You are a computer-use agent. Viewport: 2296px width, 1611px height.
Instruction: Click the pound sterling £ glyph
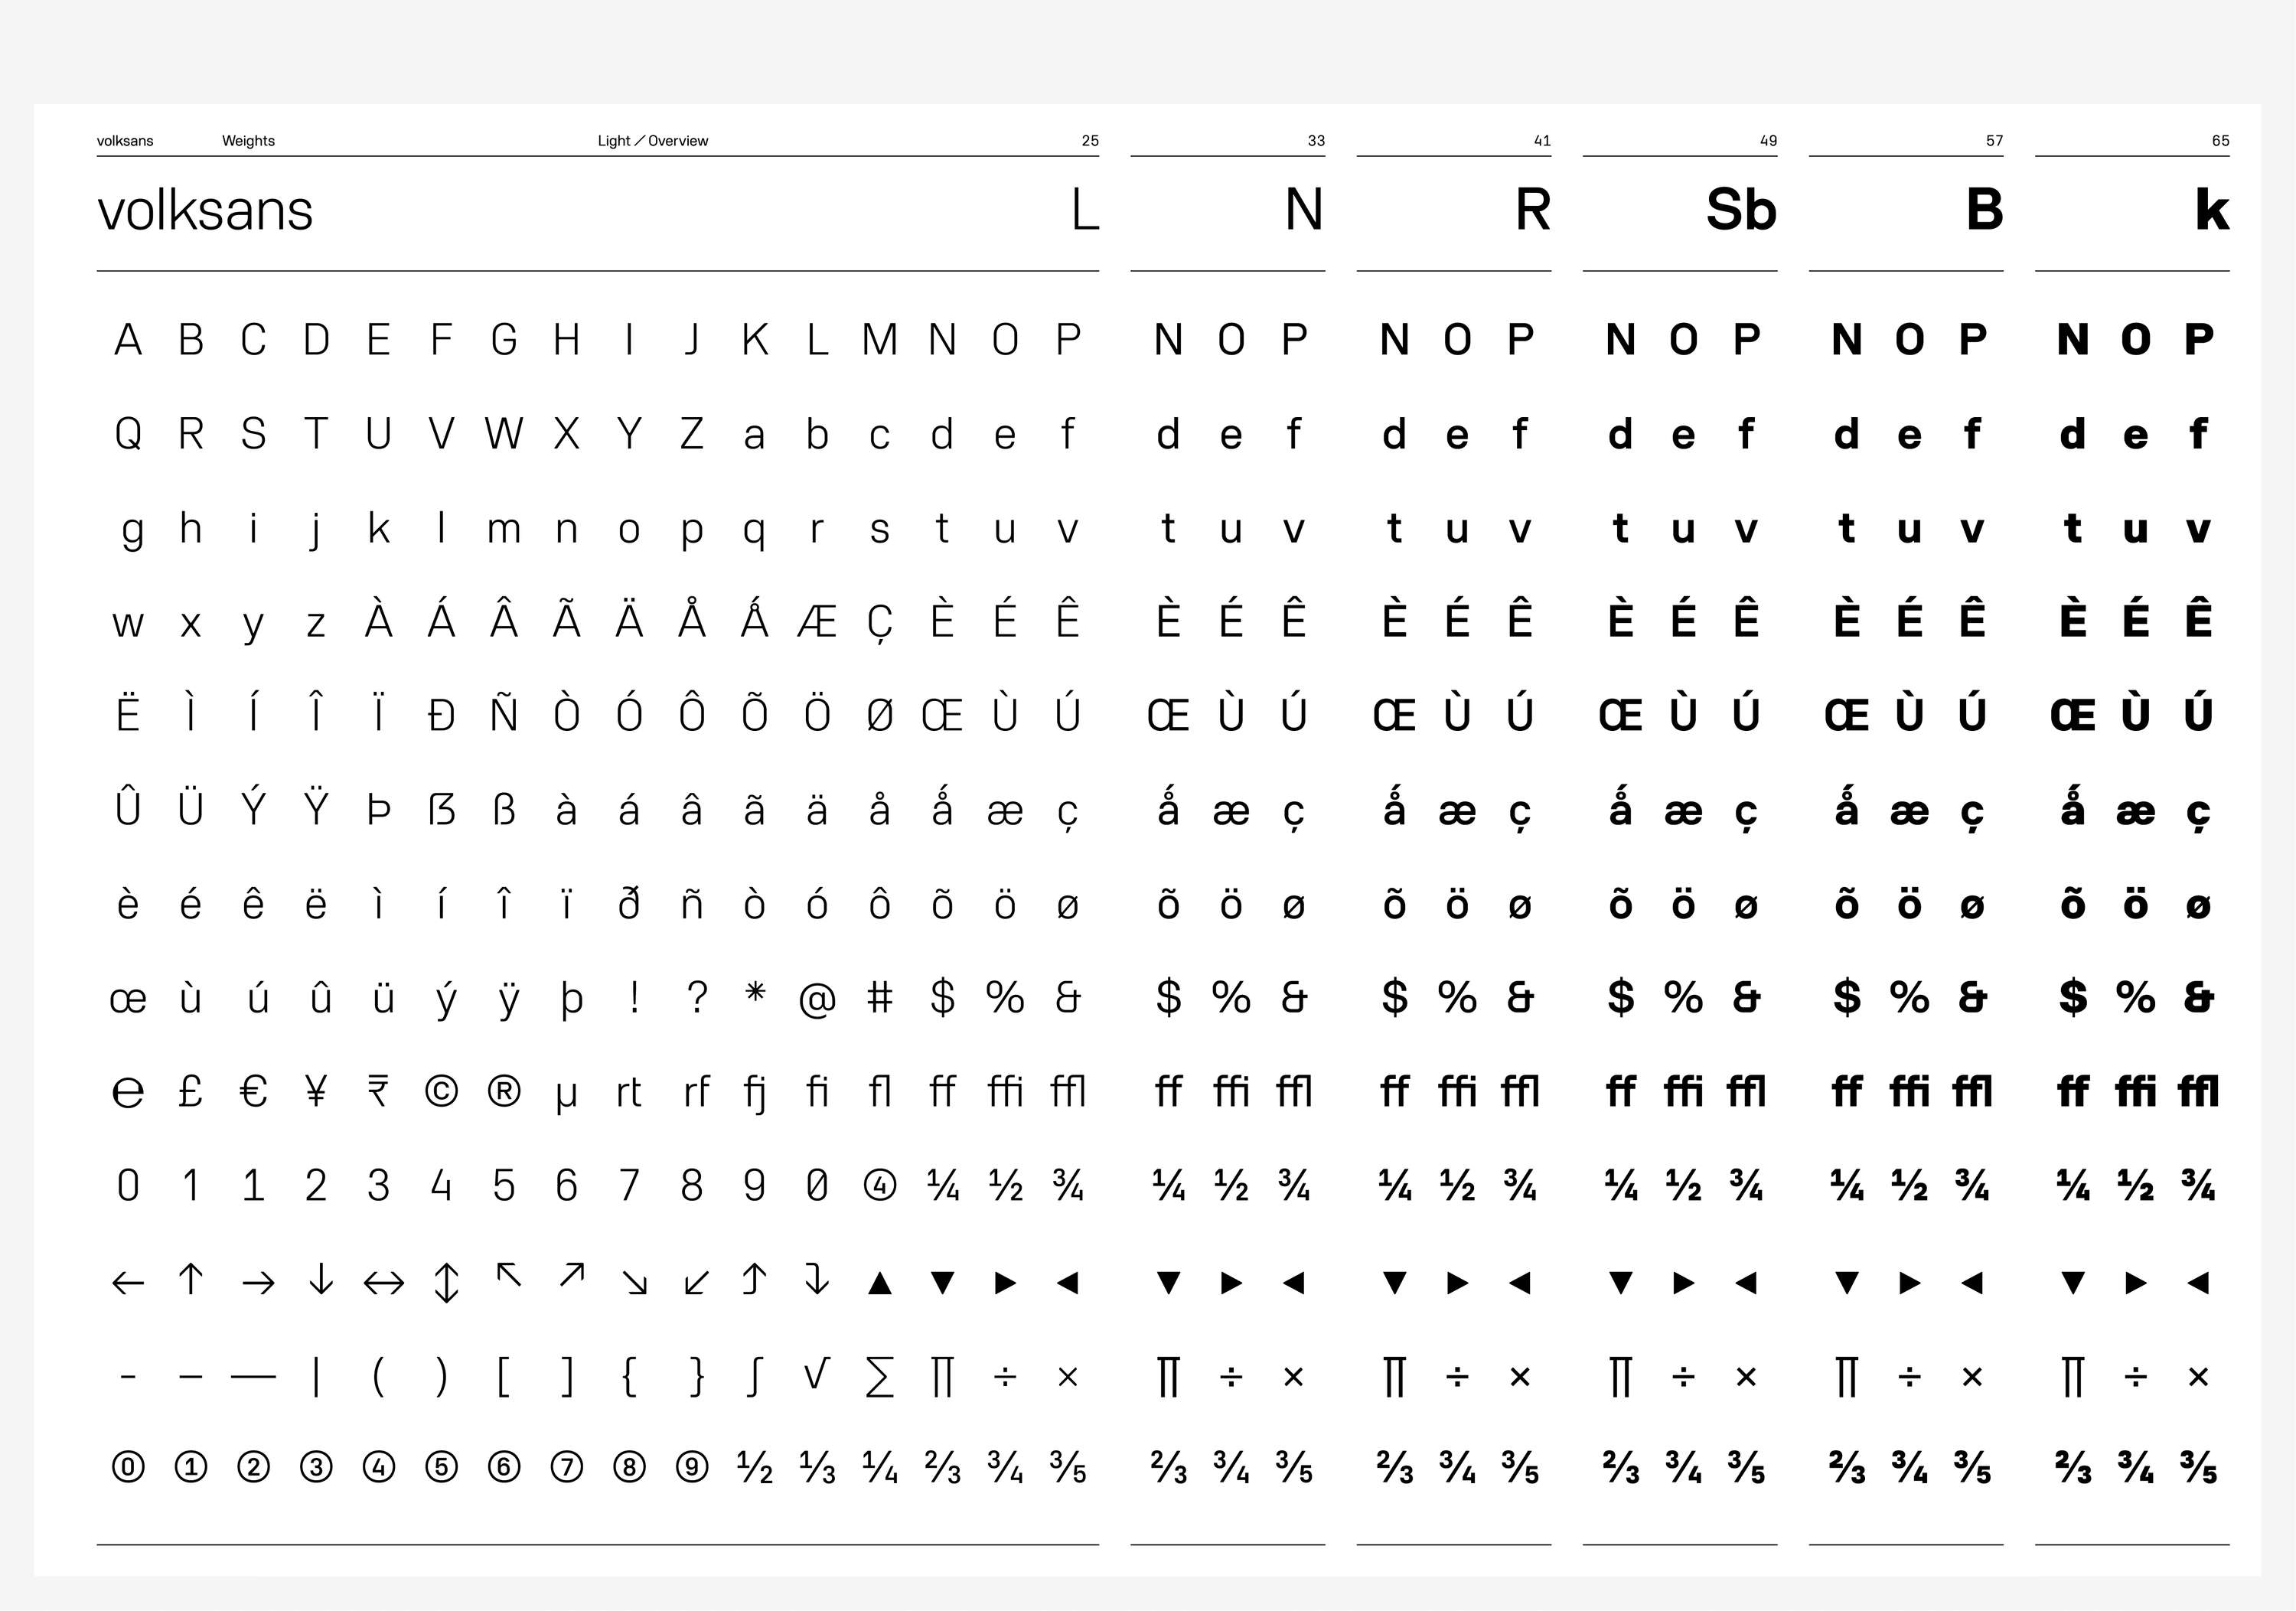point(190,1091)
